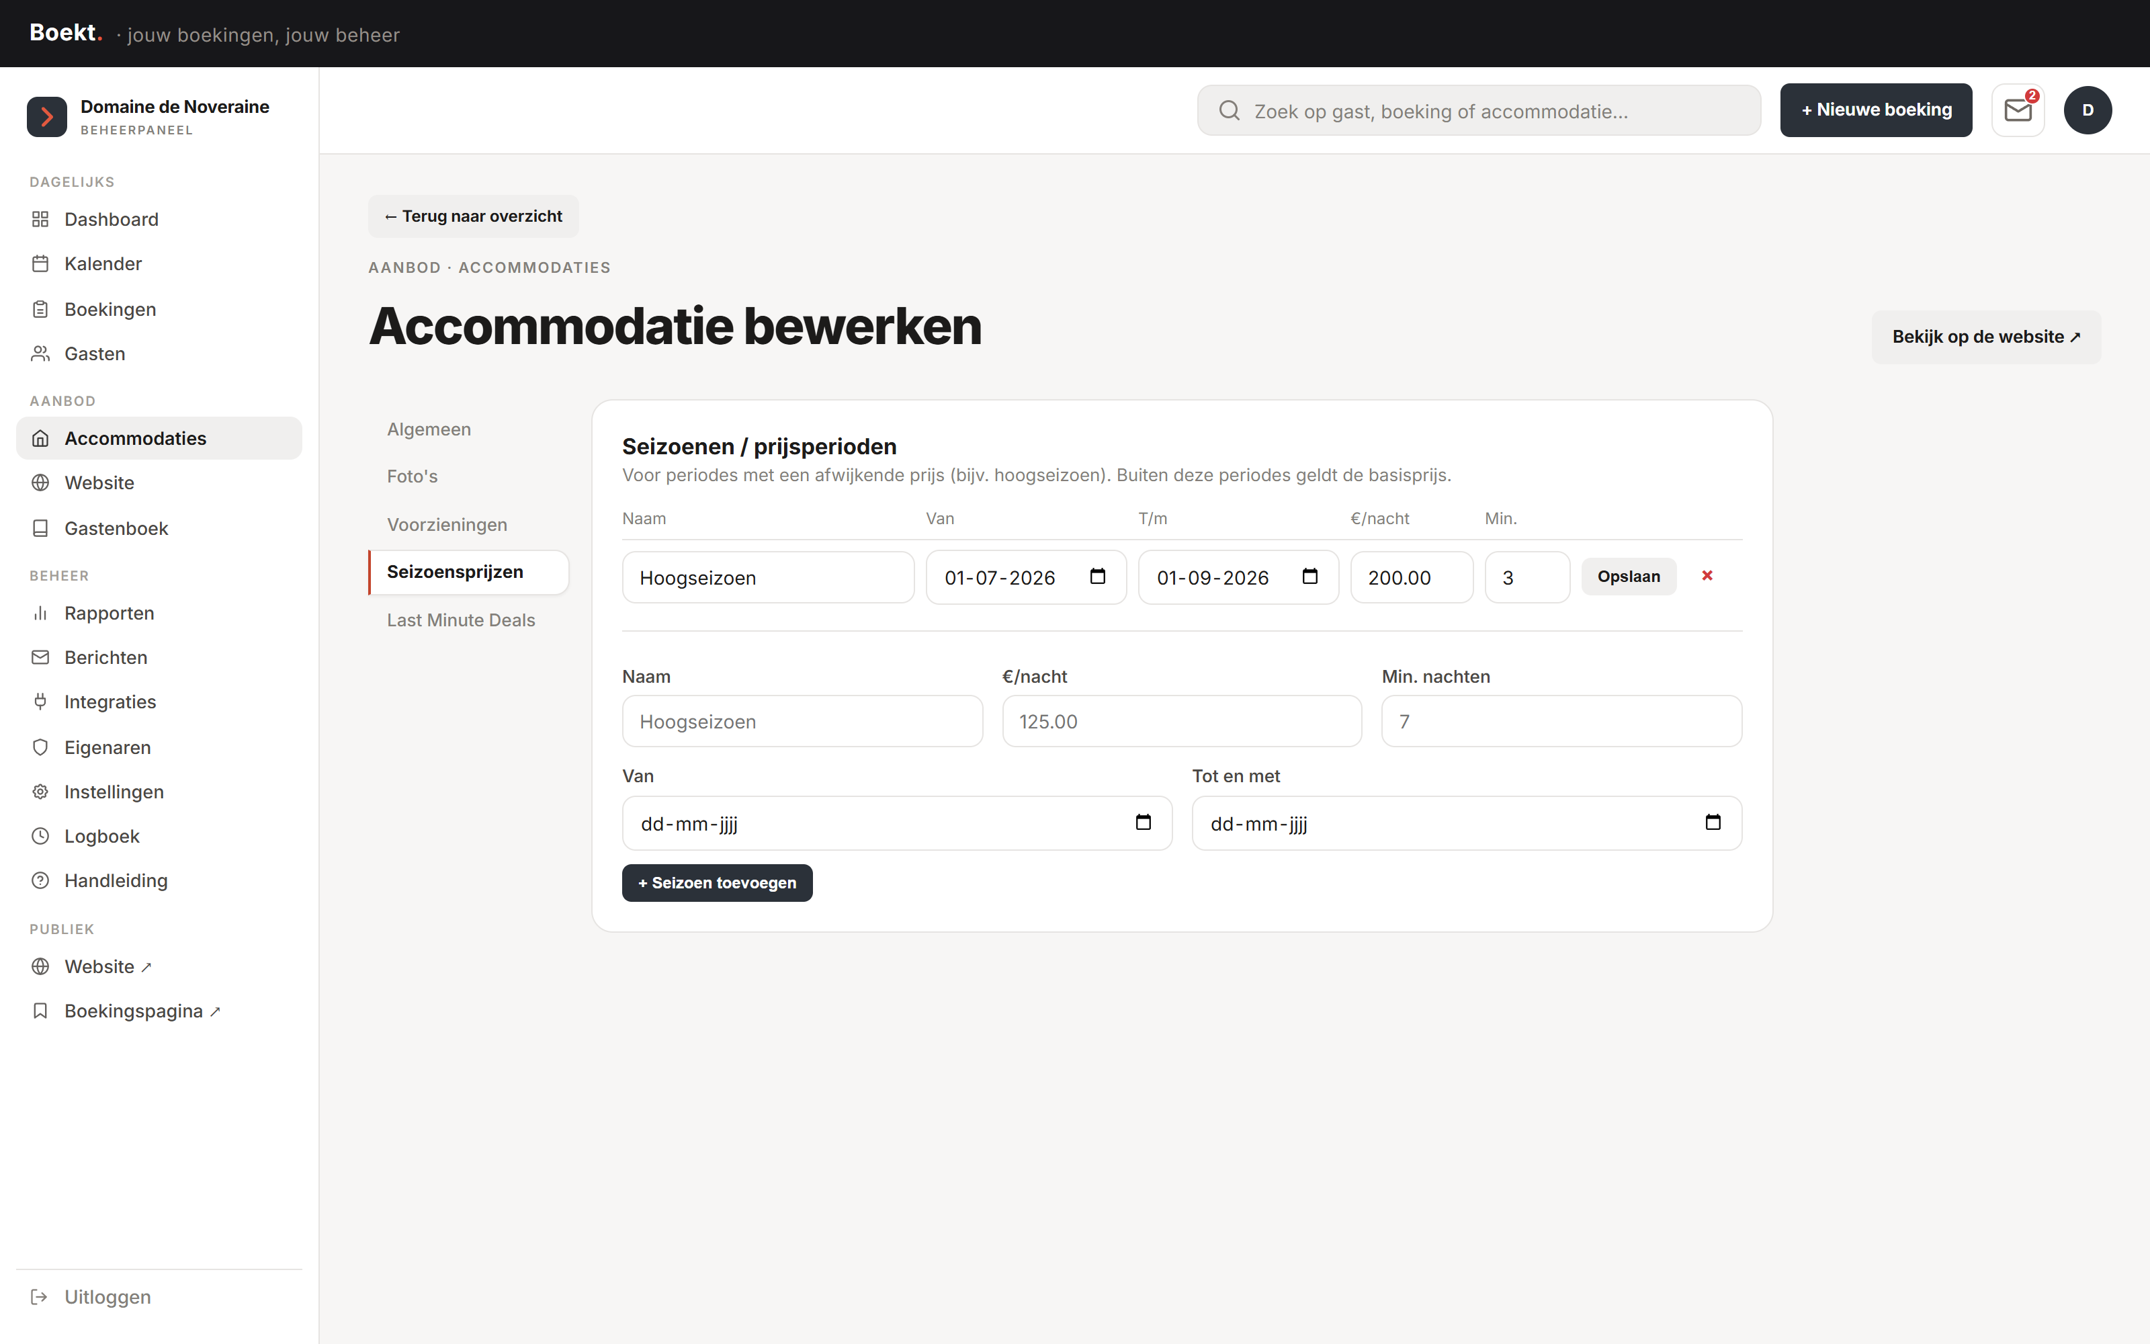
Task: Click Bekijk op de website link
Action: pos(1985,337)
